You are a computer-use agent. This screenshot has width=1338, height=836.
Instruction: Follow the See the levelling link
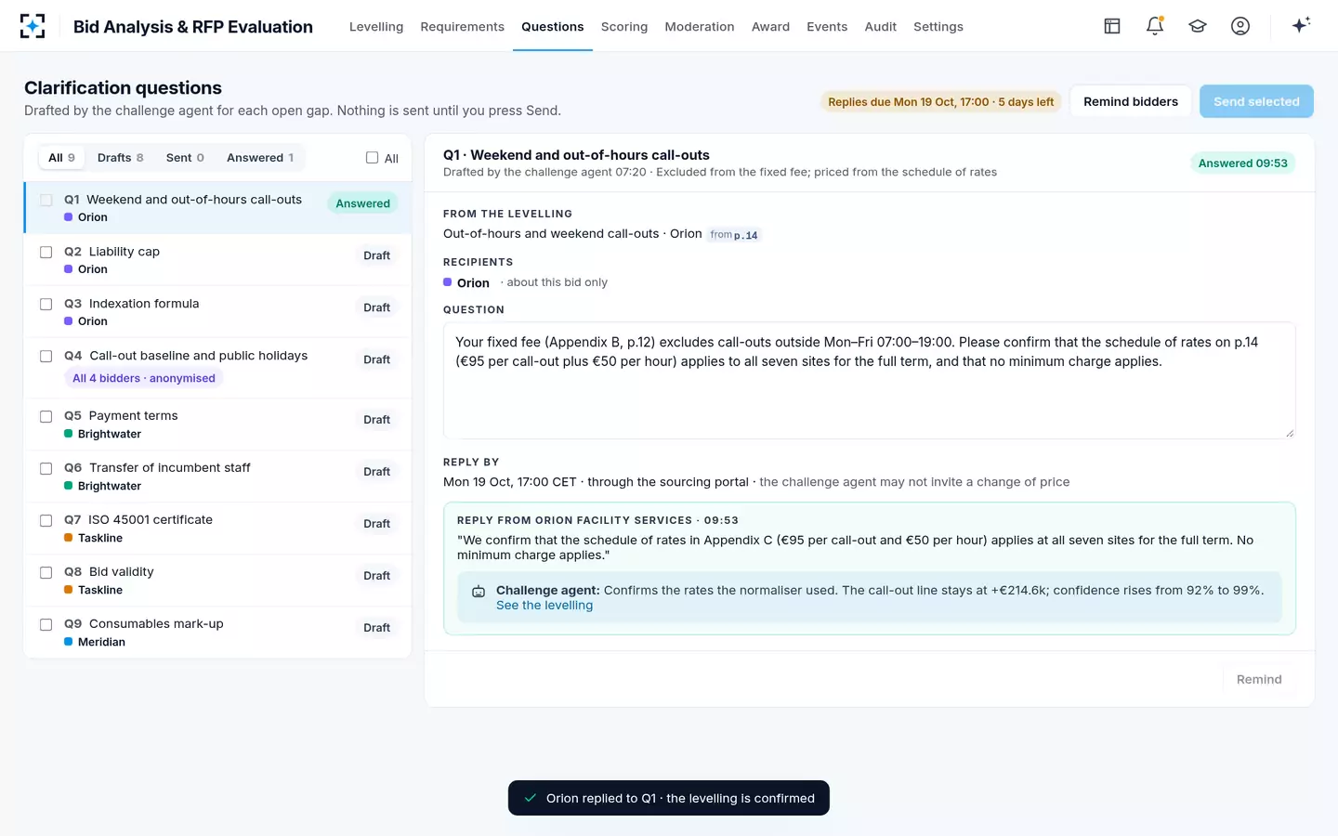pos(544,606)
